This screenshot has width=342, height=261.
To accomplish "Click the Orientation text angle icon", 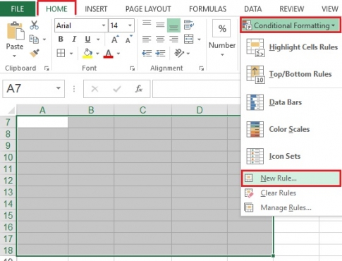I will pos(179,53).
